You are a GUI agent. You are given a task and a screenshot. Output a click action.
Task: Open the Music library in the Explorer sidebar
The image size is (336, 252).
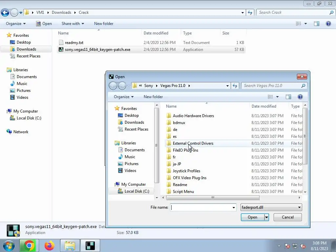(x=22, y=84)
